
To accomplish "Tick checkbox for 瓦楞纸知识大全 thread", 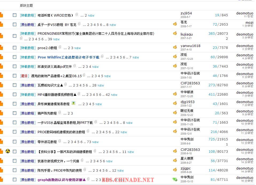I will (14, 85).
